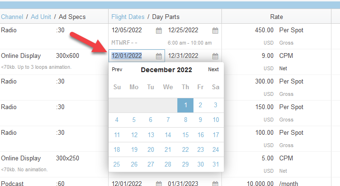This screenshot has width=340, height=186.
Task: Go to previous month with Prev
Action: (117, 69)
